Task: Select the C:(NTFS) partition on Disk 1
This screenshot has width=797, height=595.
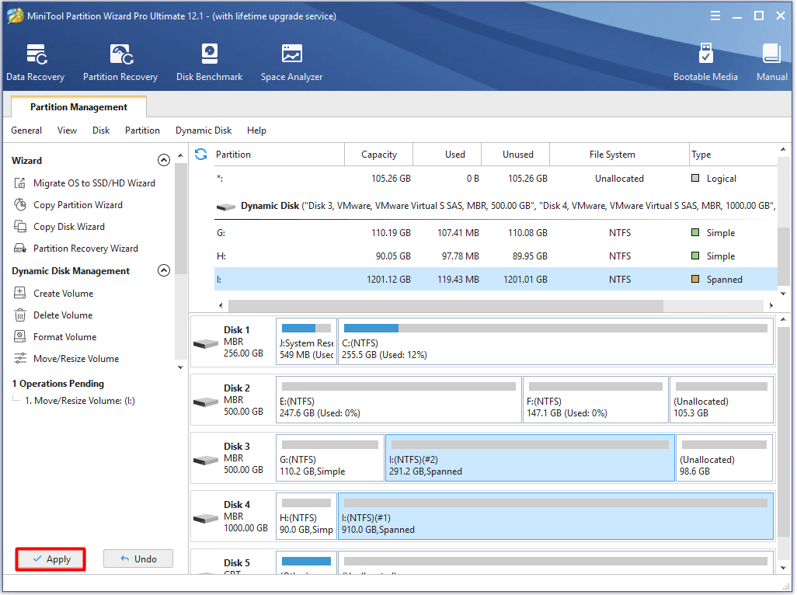Action: tap(555, 342)
